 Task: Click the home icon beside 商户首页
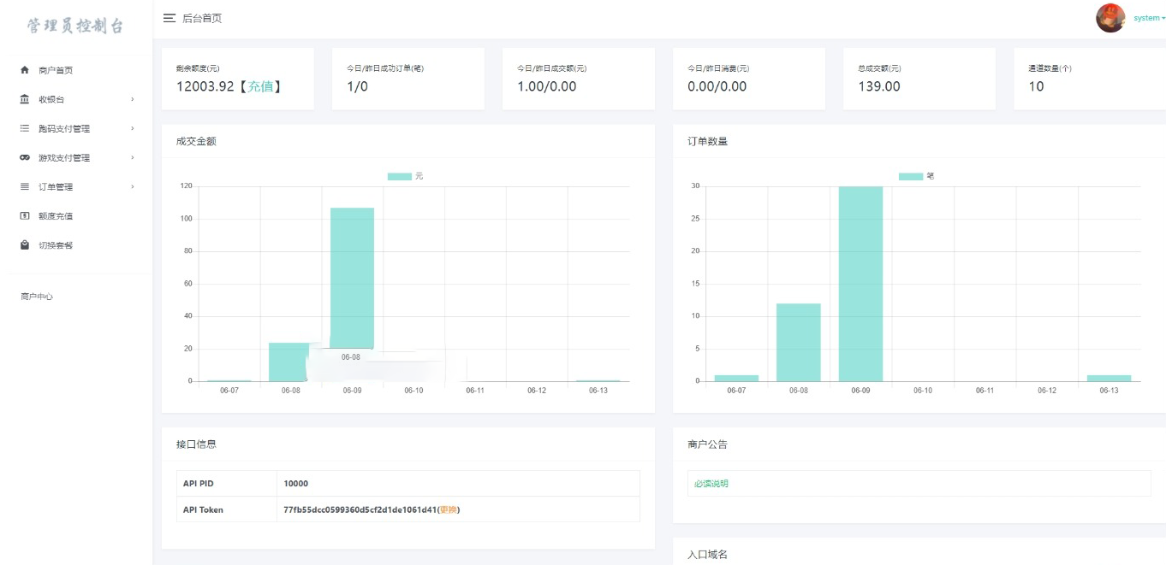25,70
